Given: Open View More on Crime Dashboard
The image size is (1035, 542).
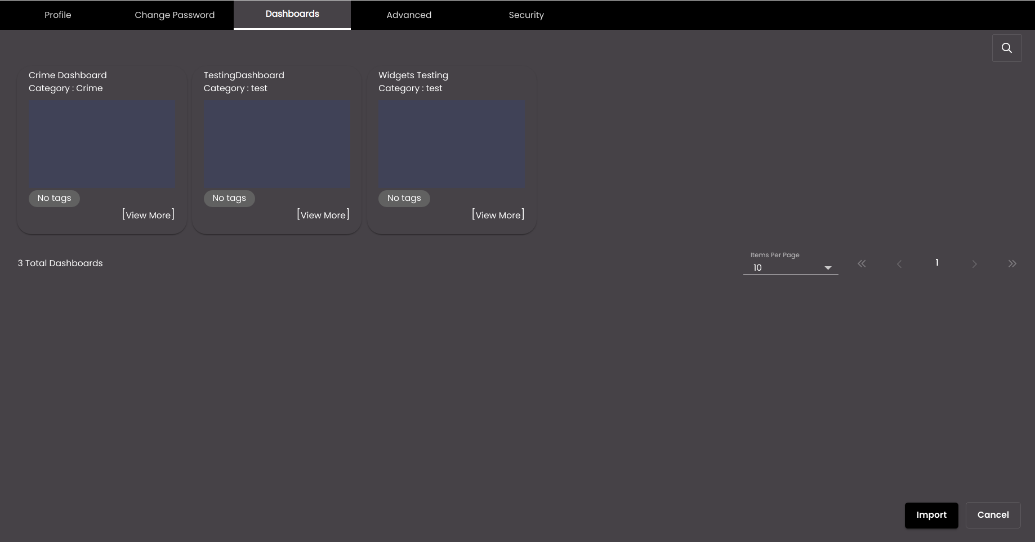Looking at the screenshot, I should pyautogui.click(x=148, y=215).
